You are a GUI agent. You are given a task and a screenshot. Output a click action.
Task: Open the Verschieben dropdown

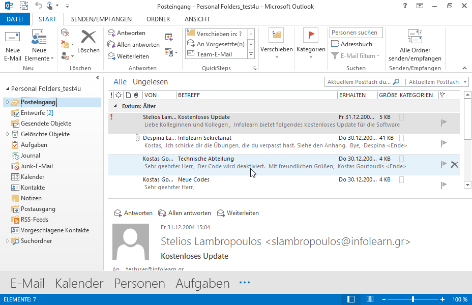coord(276,44)
